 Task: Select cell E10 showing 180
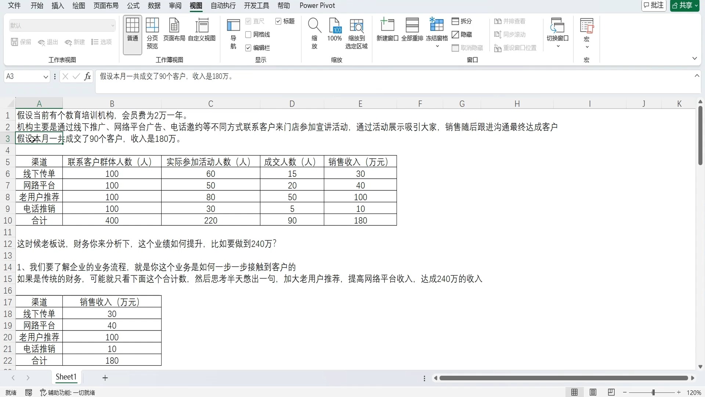click(x=360, y=221)
